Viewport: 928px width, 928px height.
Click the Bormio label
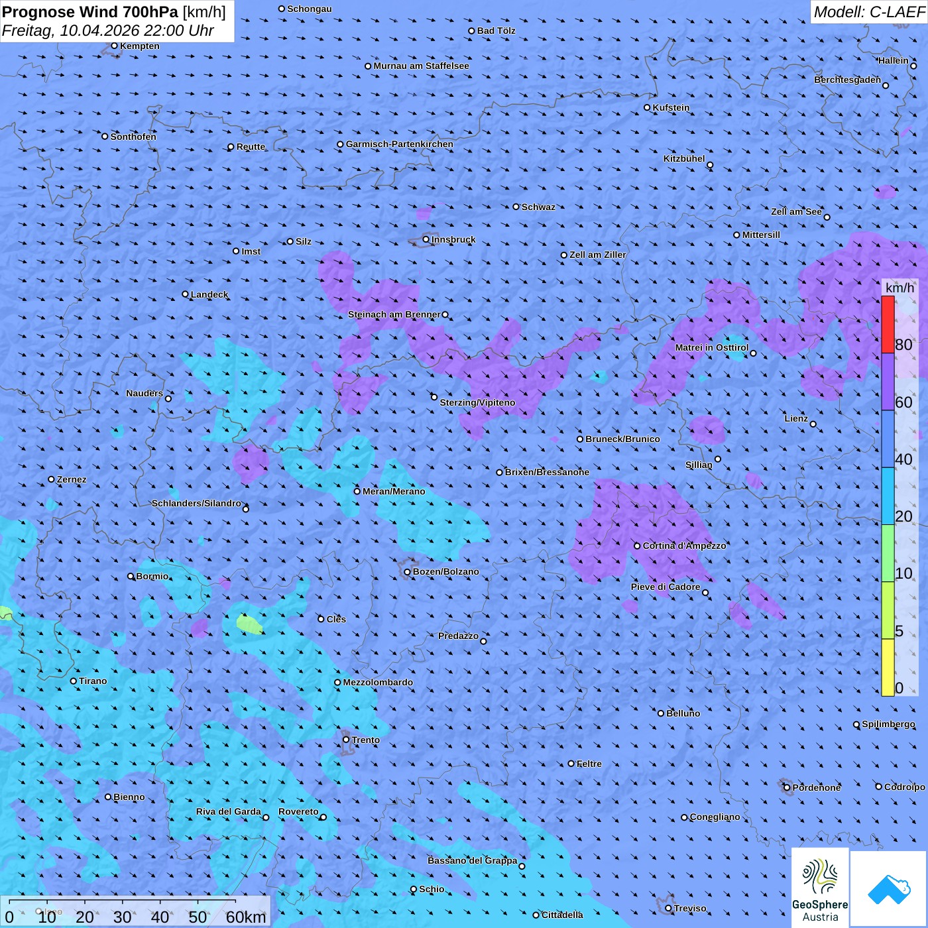[152, 576]
